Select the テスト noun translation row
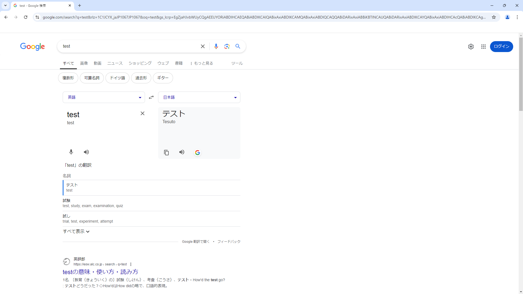The width and height of the screenshot is (523, 294). (152, 188)
